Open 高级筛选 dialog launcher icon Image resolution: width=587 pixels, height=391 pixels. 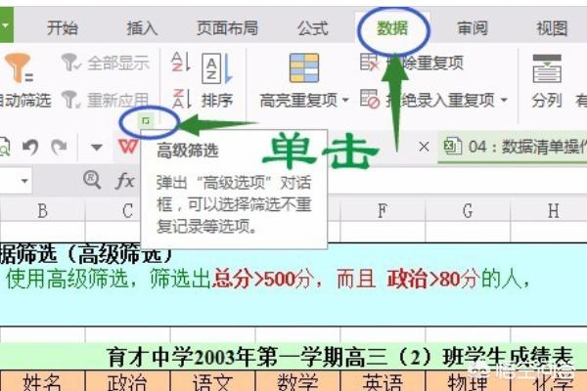[x=147, y=121]
